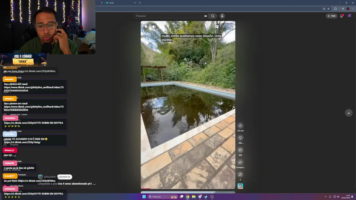Screen dimensions: 356x200
Task: Mute the Short with the volume icon
Action: point(154,27)
